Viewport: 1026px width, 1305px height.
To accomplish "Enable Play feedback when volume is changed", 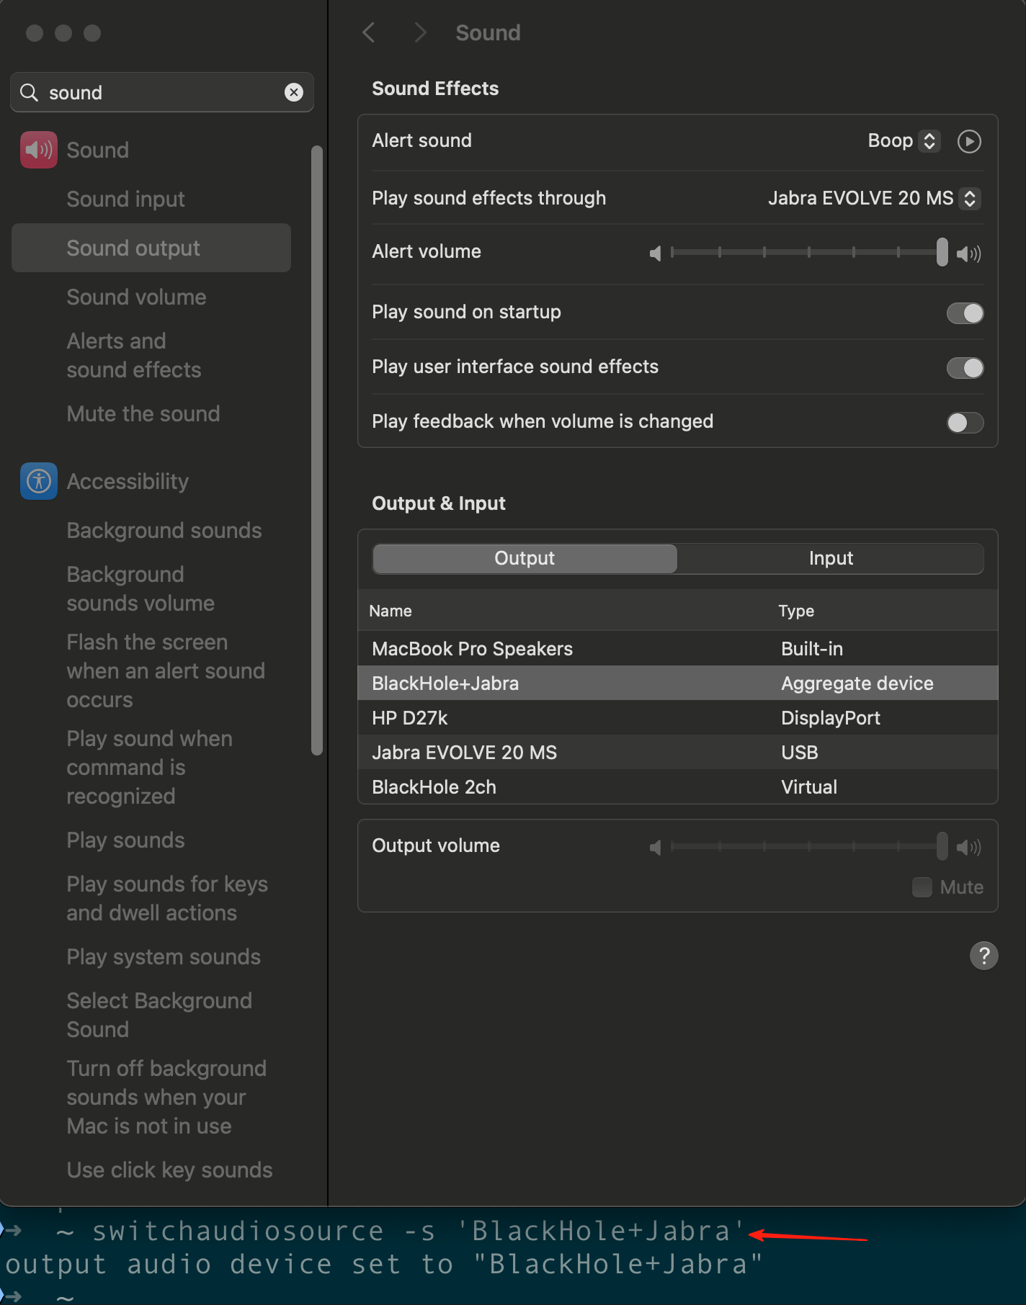I will point(965,423).
